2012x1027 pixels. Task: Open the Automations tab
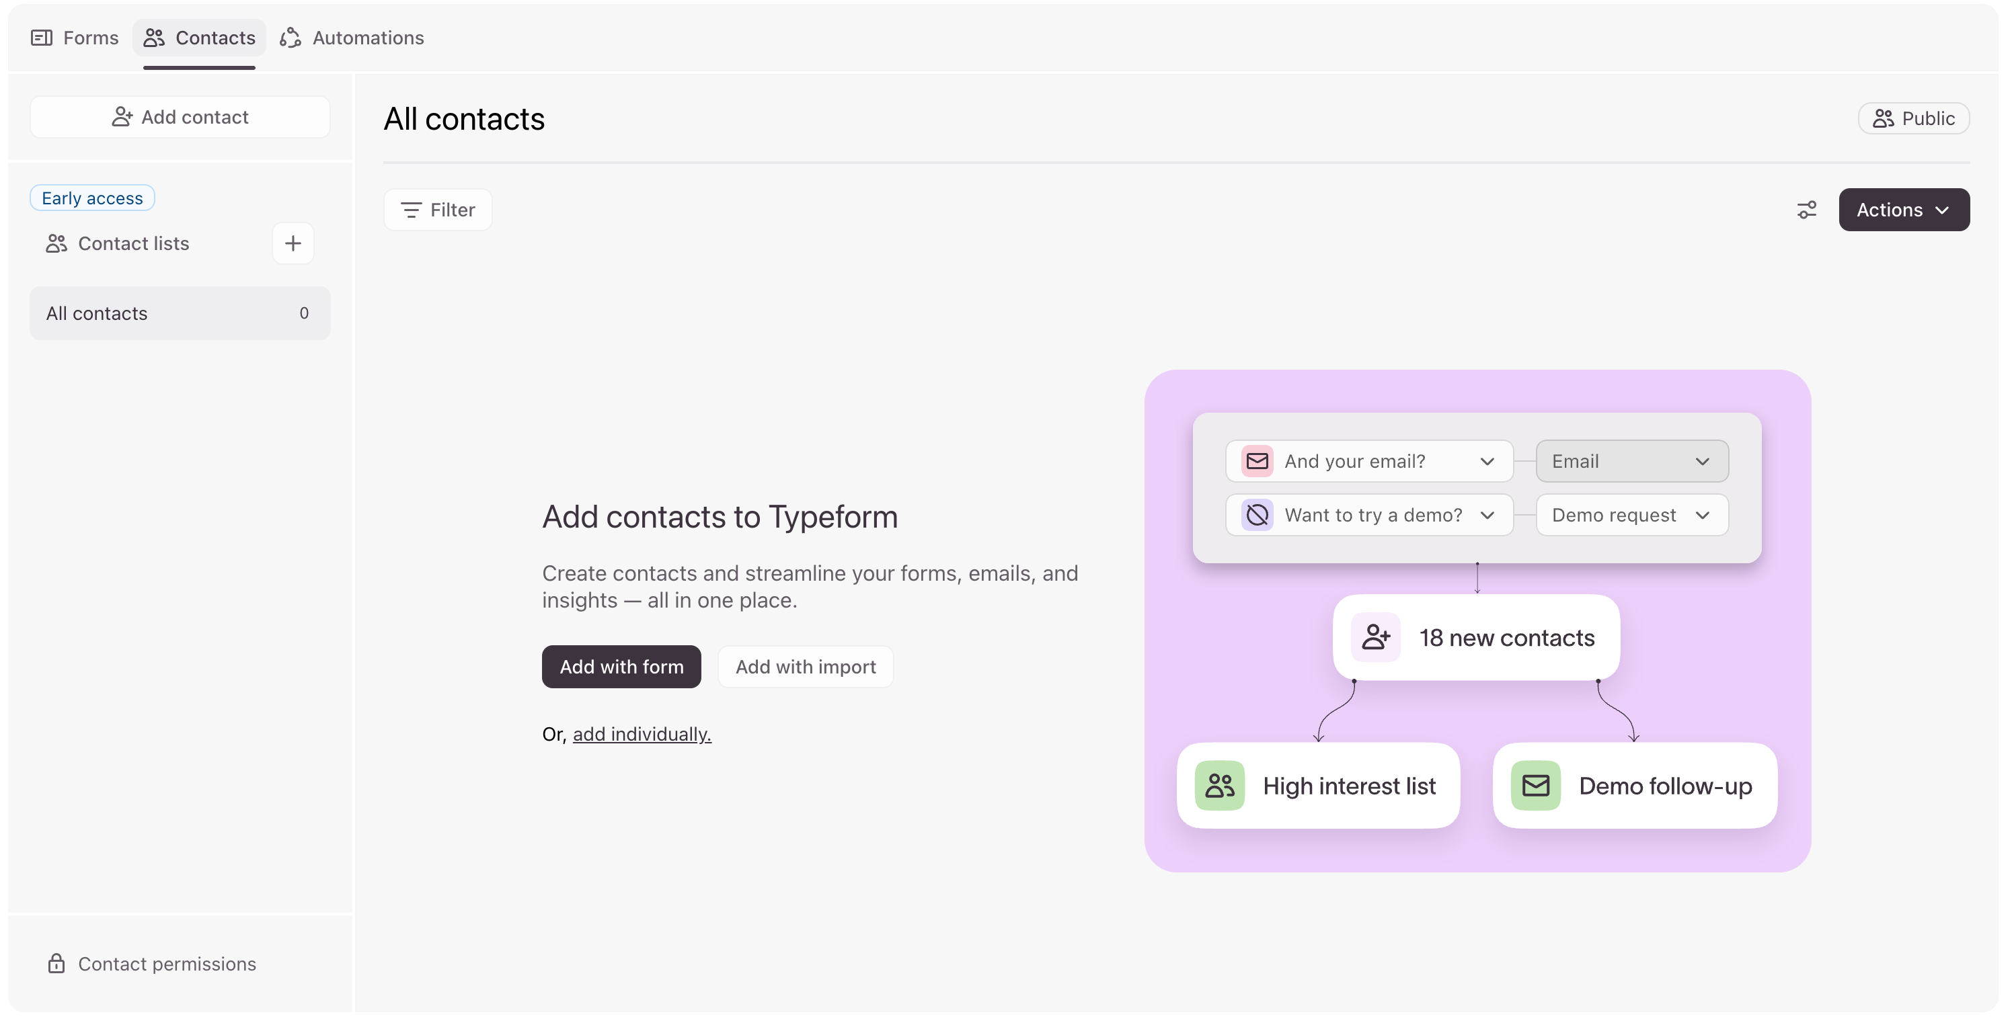[x=352, y=38]
